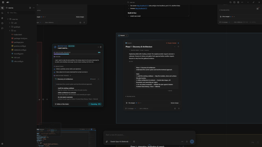Open the chat bubble icon in the activity bar
262x147 pixels.
(2, 28)
